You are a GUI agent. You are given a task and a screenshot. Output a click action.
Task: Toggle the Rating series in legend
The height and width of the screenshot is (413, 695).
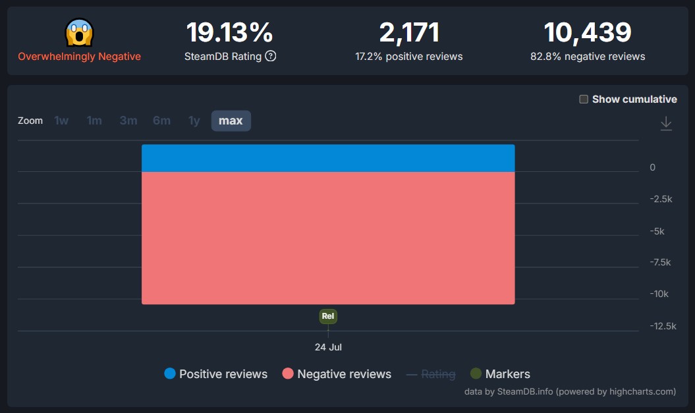pos(437,373)
